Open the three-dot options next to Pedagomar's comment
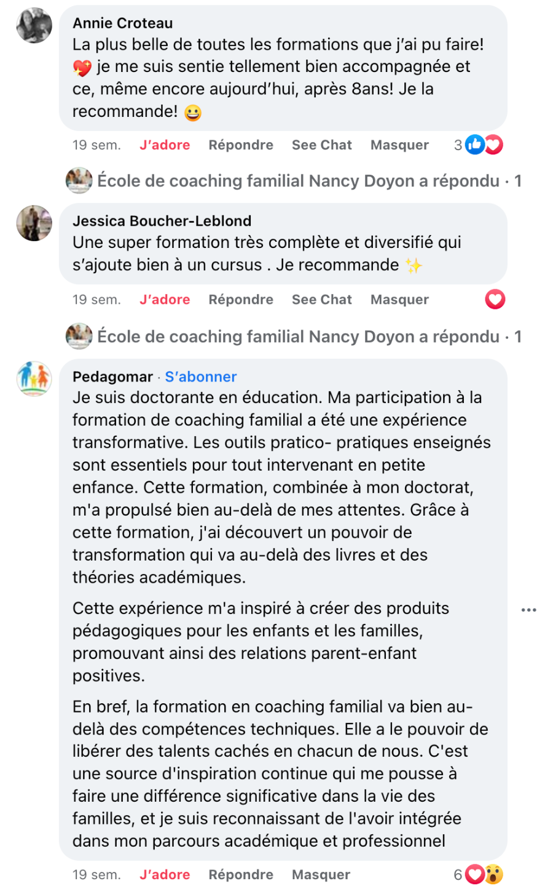The width and height of the screenshot is (553, 886). point(528,610)
